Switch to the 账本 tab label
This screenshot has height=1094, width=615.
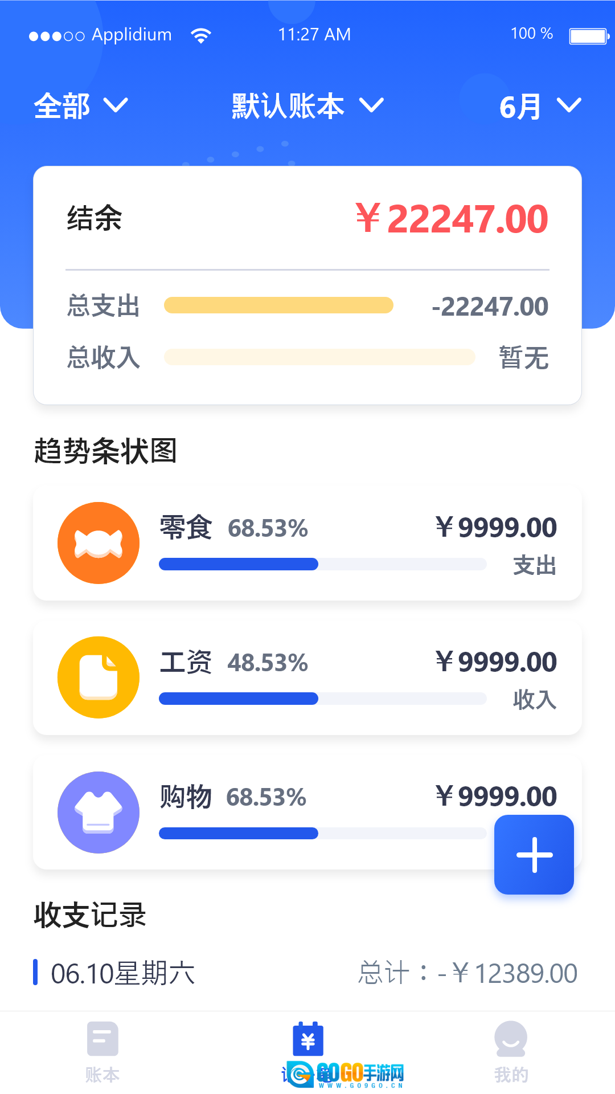102,1075
